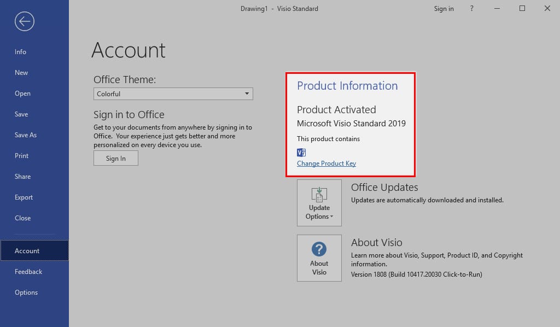Minimize the Visio window
Screen dimensions: 560x327
(497, 8)
